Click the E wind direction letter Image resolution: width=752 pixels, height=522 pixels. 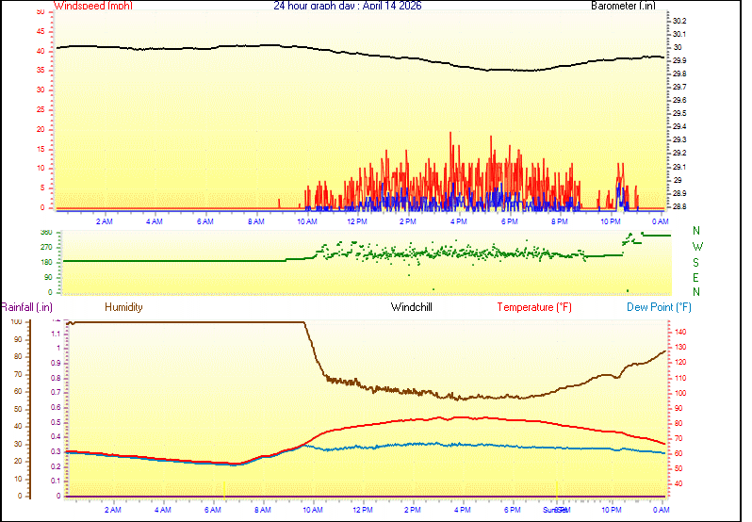coord(696,277)
